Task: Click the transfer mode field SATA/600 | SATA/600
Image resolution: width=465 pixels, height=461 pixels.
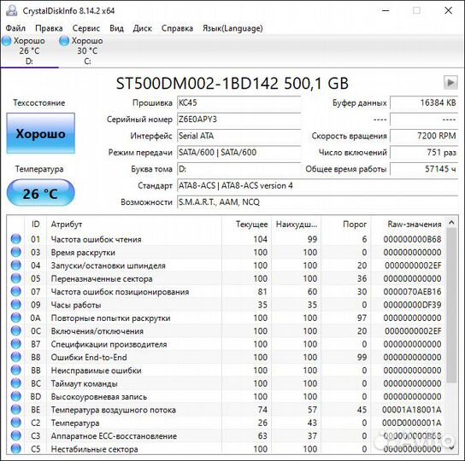Action: 239,153
